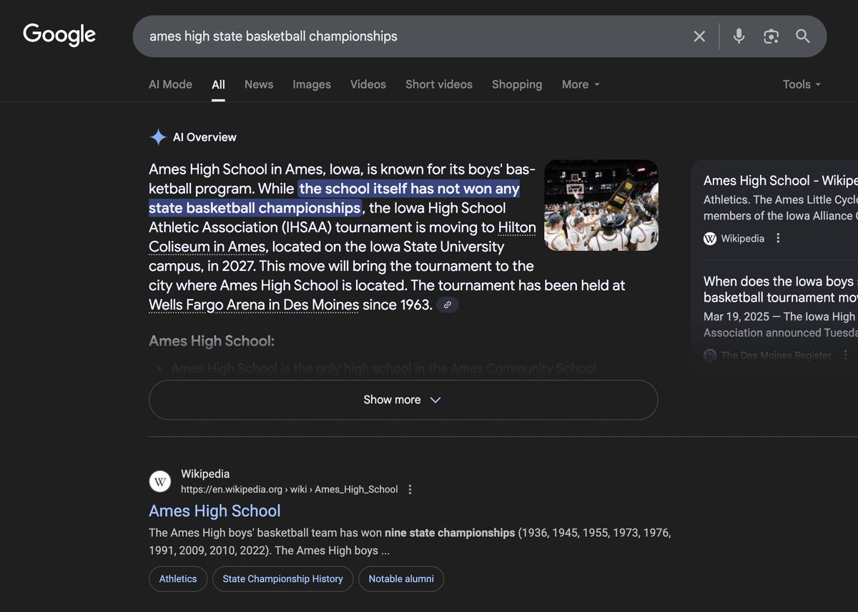Image resolution: width=858 pixels, height=612 pixels.
Task: Click 'nine state championships' bold snippet text
Action: 450,533
